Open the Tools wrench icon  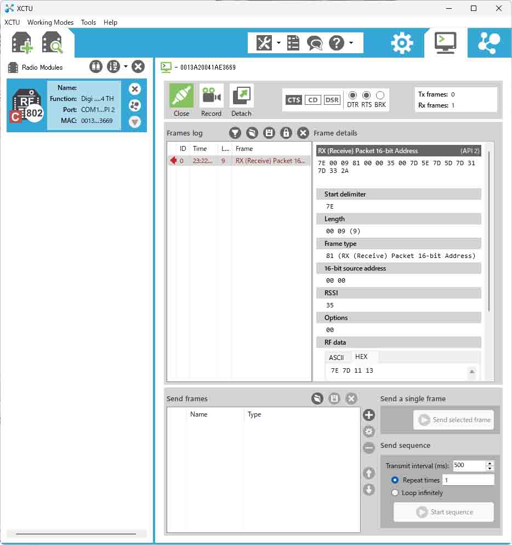tap(264, 43)
